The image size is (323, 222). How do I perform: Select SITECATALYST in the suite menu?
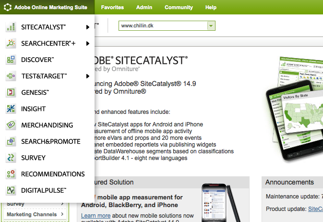click(x=47, y=27)
